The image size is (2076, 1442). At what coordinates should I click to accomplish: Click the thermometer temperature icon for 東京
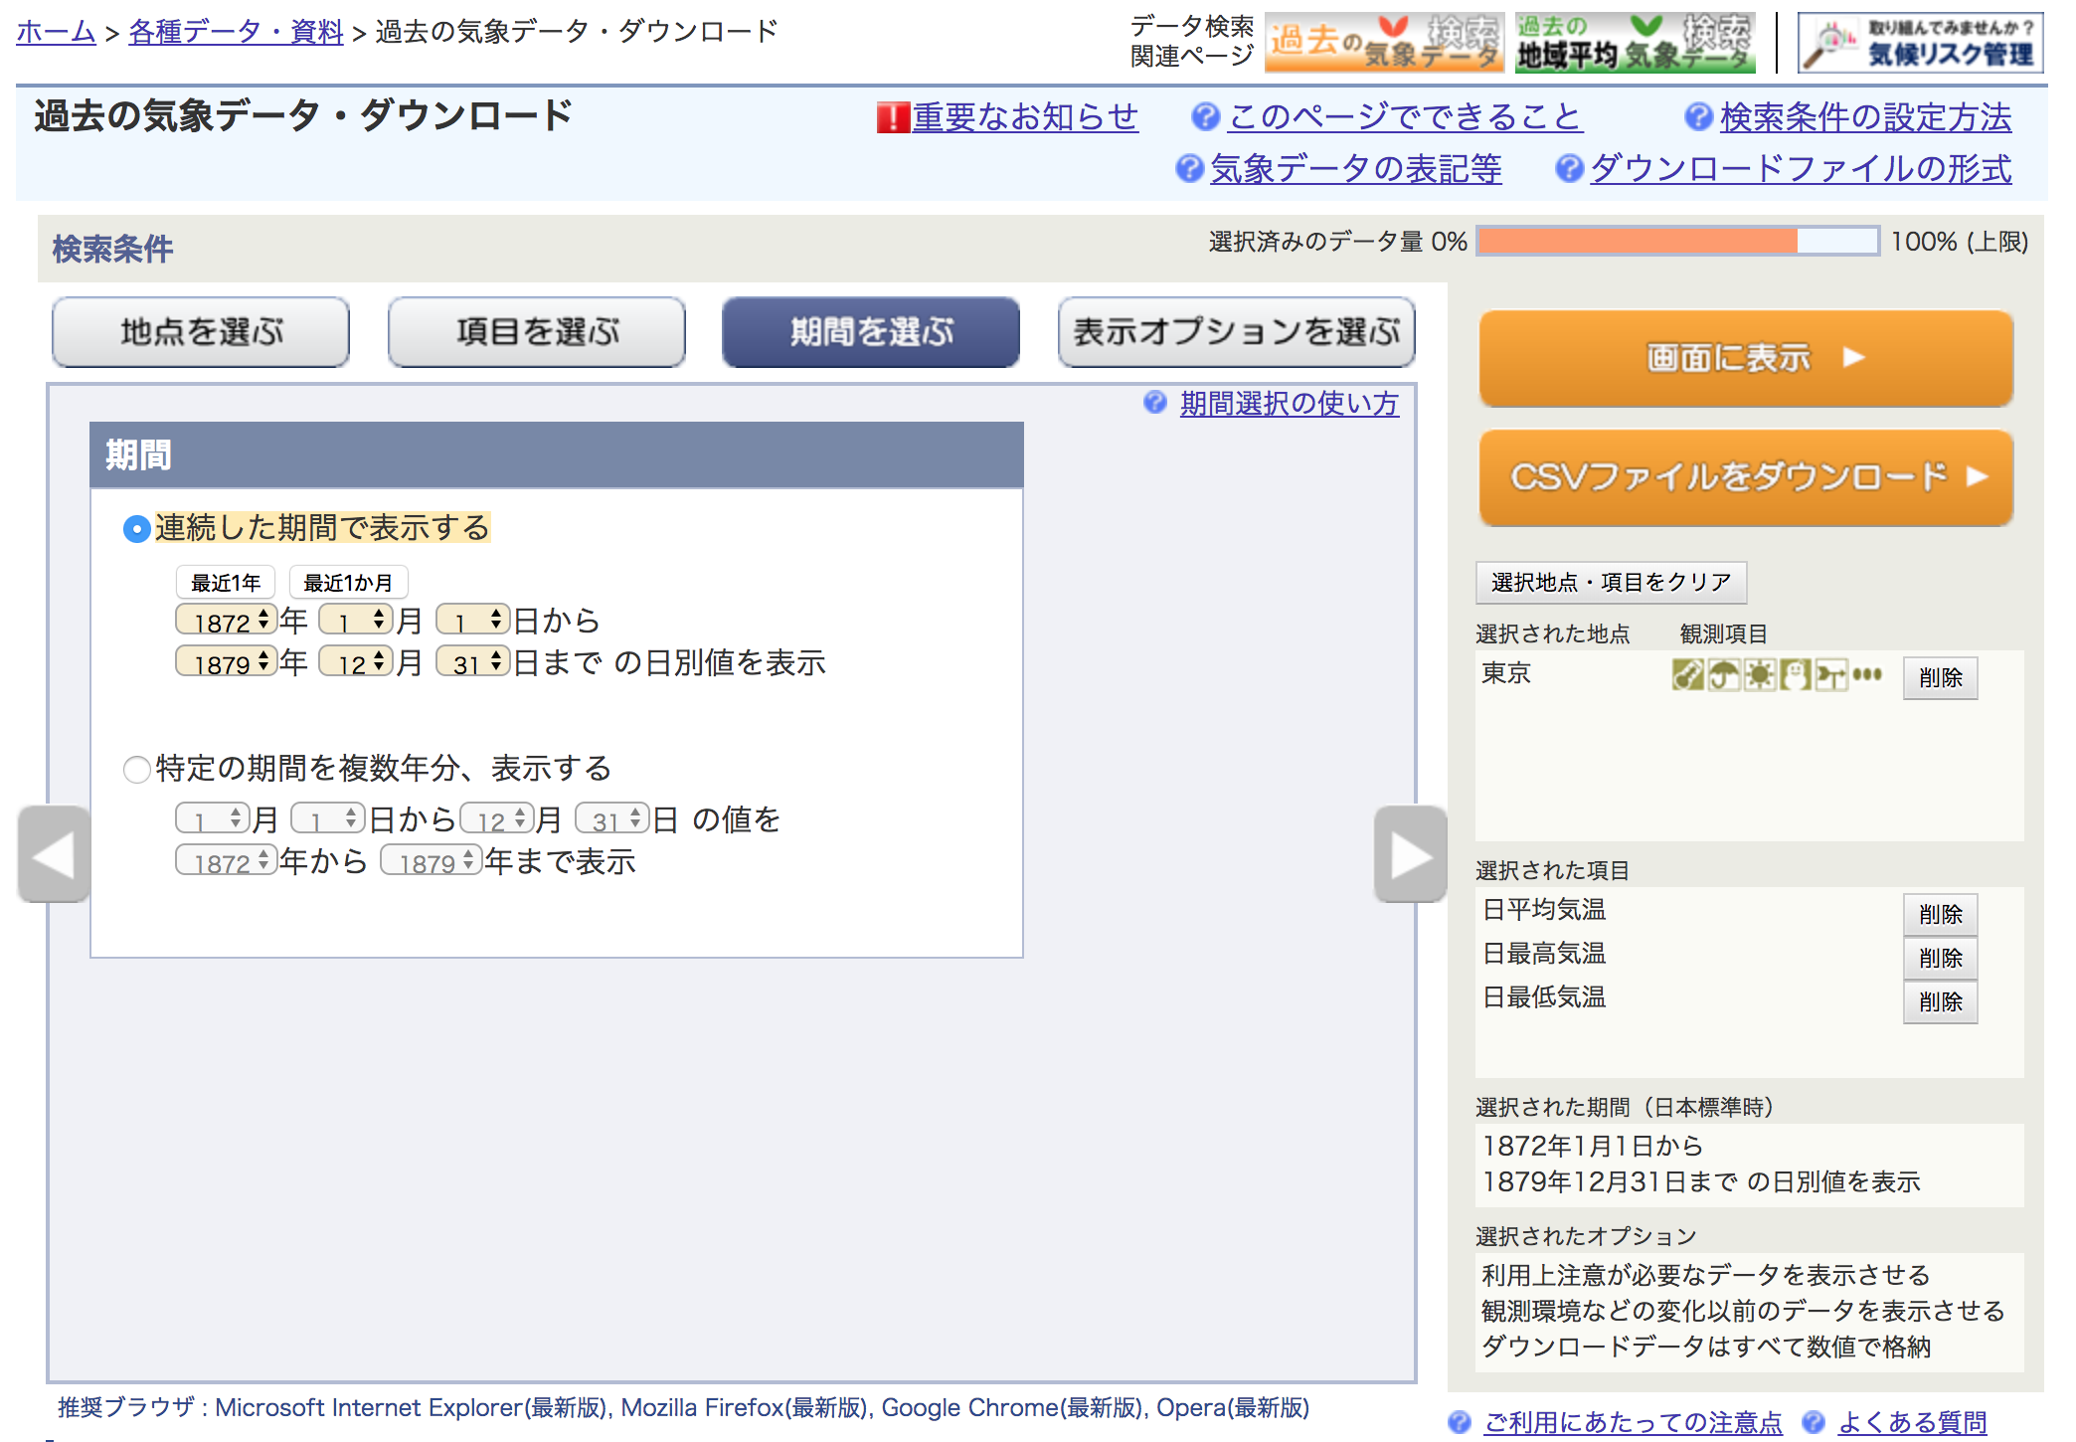tap(1687, 675)
